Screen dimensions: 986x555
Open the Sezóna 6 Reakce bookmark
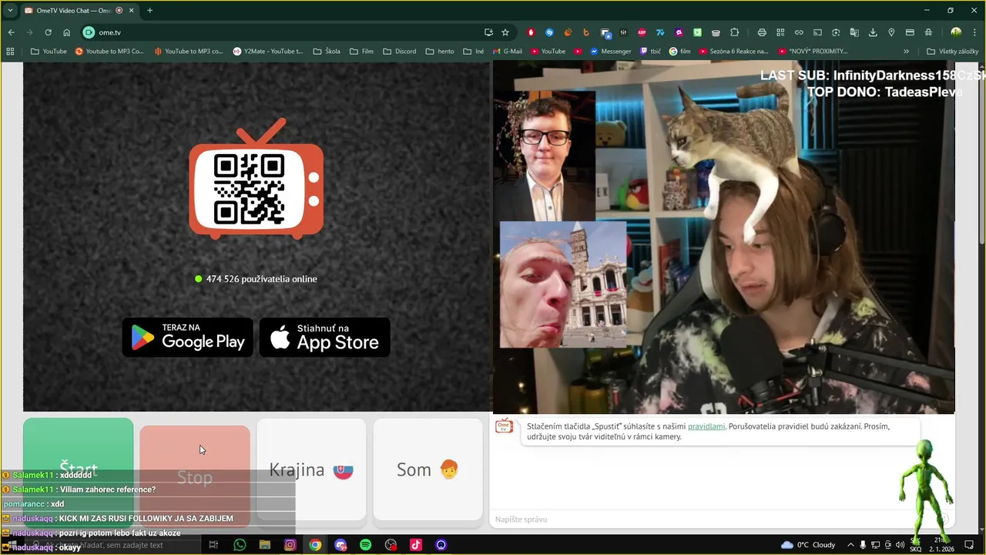tap(733, 52)
